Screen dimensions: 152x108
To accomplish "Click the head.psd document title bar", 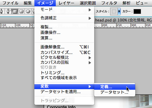I will 123,20.
